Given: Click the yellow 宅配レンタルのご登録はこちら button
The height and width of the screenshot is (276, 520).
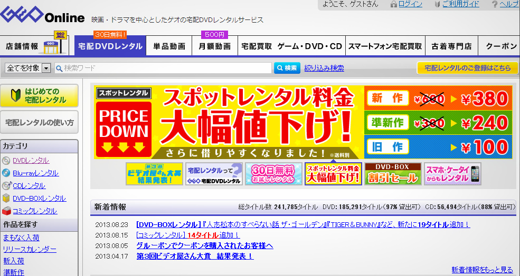Looking at the screenshot, I should (x=467, y=68).
